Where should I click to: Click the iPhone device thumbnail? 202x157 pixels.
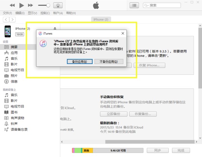click(8, 31)
